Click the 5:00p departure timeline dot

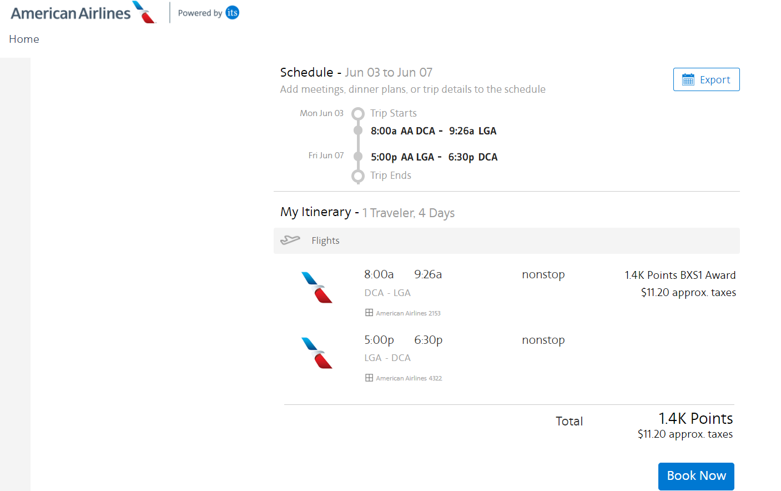(x=358, y=157)
